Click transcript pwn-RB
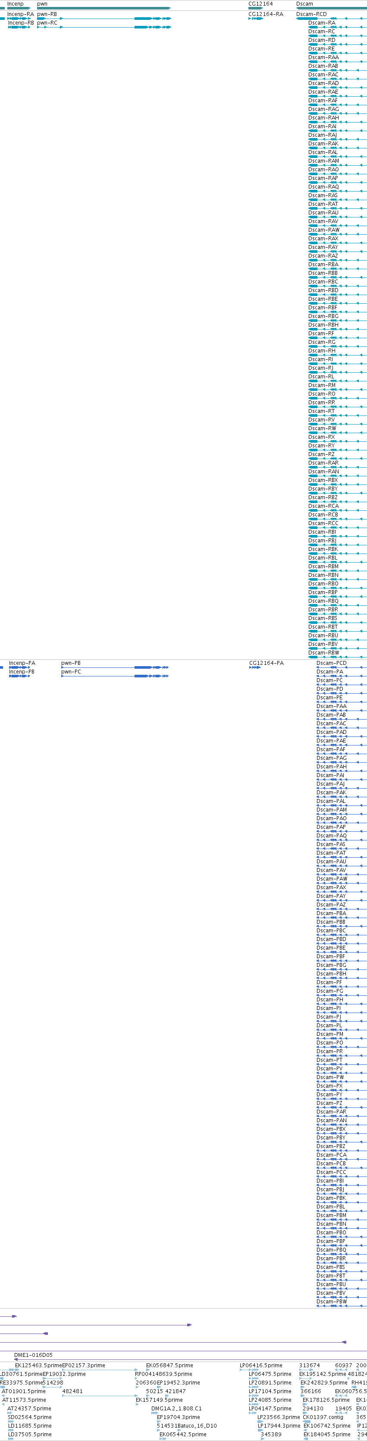This screenshot has height=1441, width=367. 47,14
